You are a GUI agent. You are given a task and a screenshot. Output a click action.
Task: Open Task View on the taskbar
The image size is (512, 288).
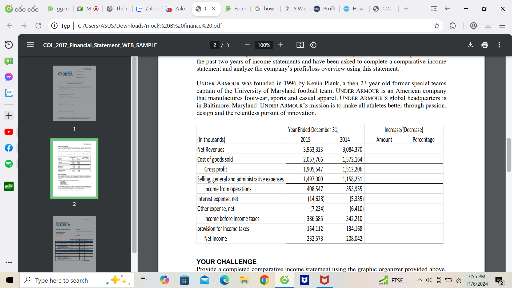pos(144,280)
